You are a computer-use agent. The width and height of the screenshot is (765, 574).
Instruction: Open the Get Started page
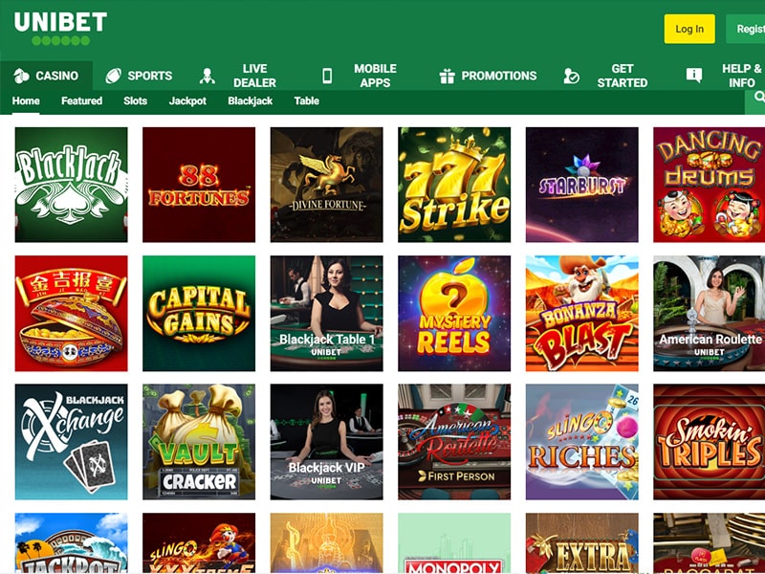605,76
